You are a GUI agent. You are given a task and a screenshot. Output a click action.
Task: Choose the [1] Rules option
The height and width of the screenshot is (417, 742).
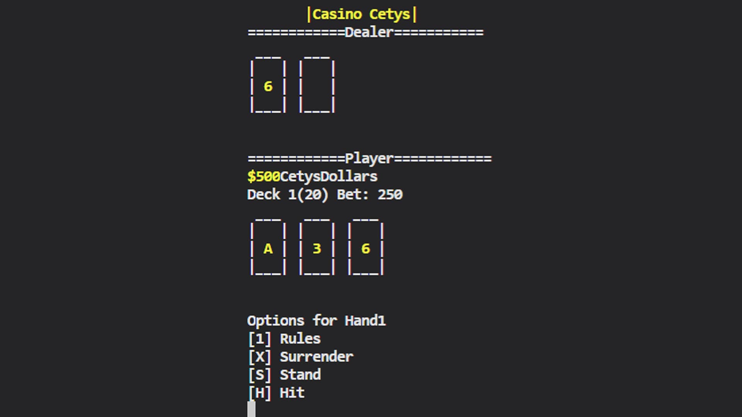284,339
